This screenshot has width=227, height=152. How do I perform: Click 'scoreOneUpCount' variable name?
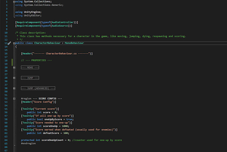coord(52,140)
